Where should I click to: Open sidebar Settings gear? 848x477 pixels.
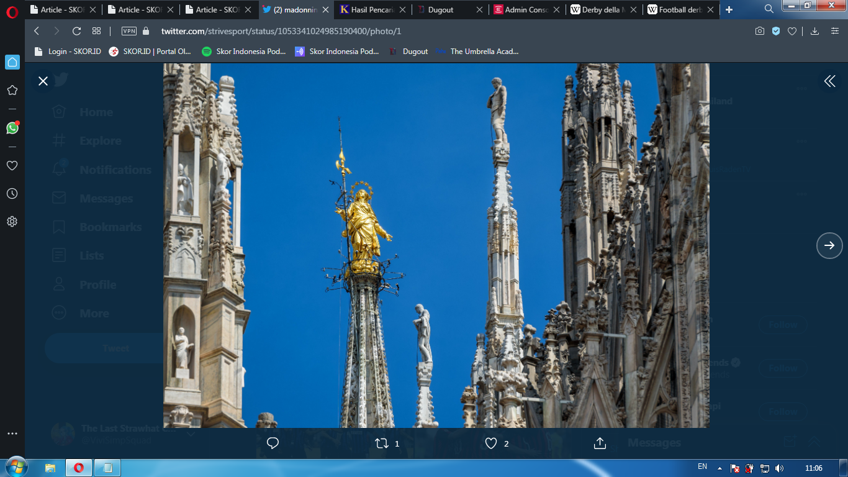point(12,222)
